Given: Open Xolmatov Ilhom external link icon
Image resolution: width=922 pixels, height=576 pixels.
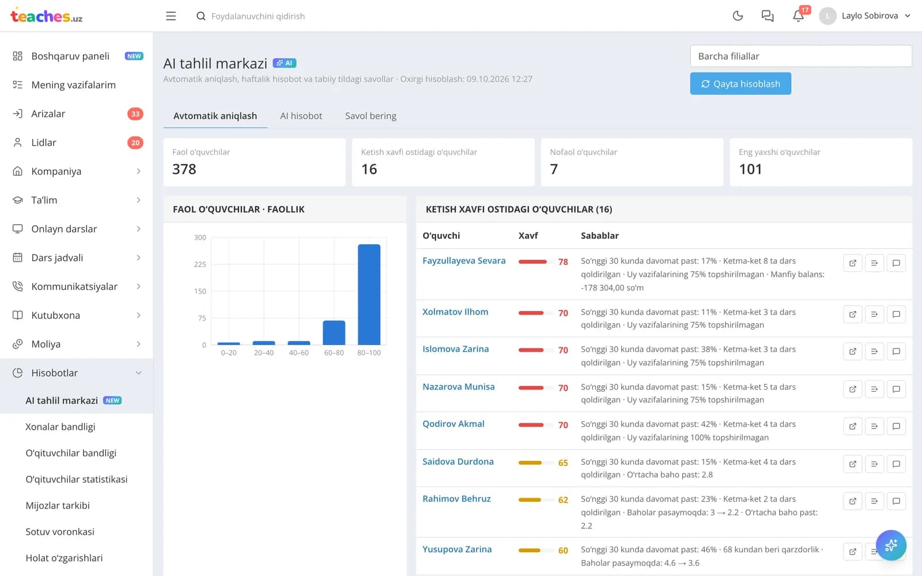Looking at the screenshot, I should click(x=853, y=314).
